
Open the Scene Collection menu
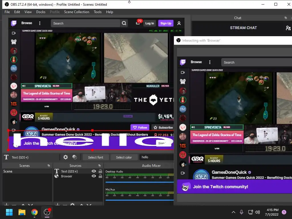pos(76,12)
